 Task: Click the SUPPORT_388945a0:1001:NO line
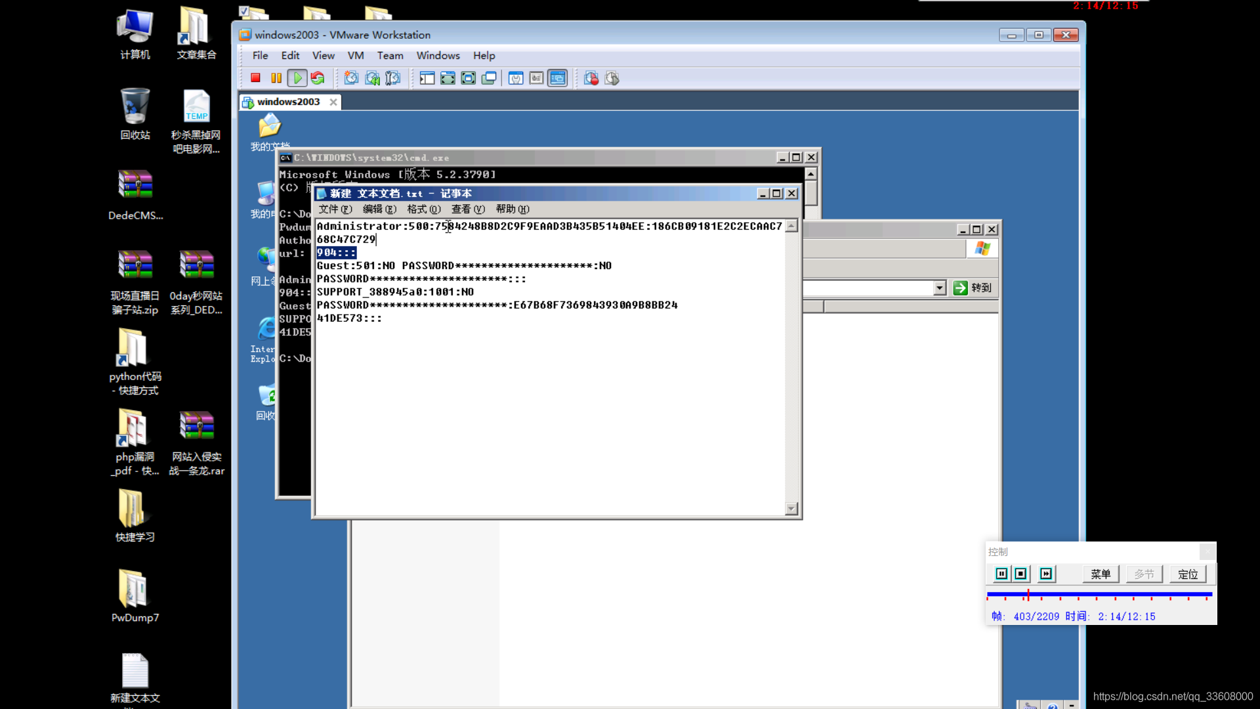tap(395, 292)
